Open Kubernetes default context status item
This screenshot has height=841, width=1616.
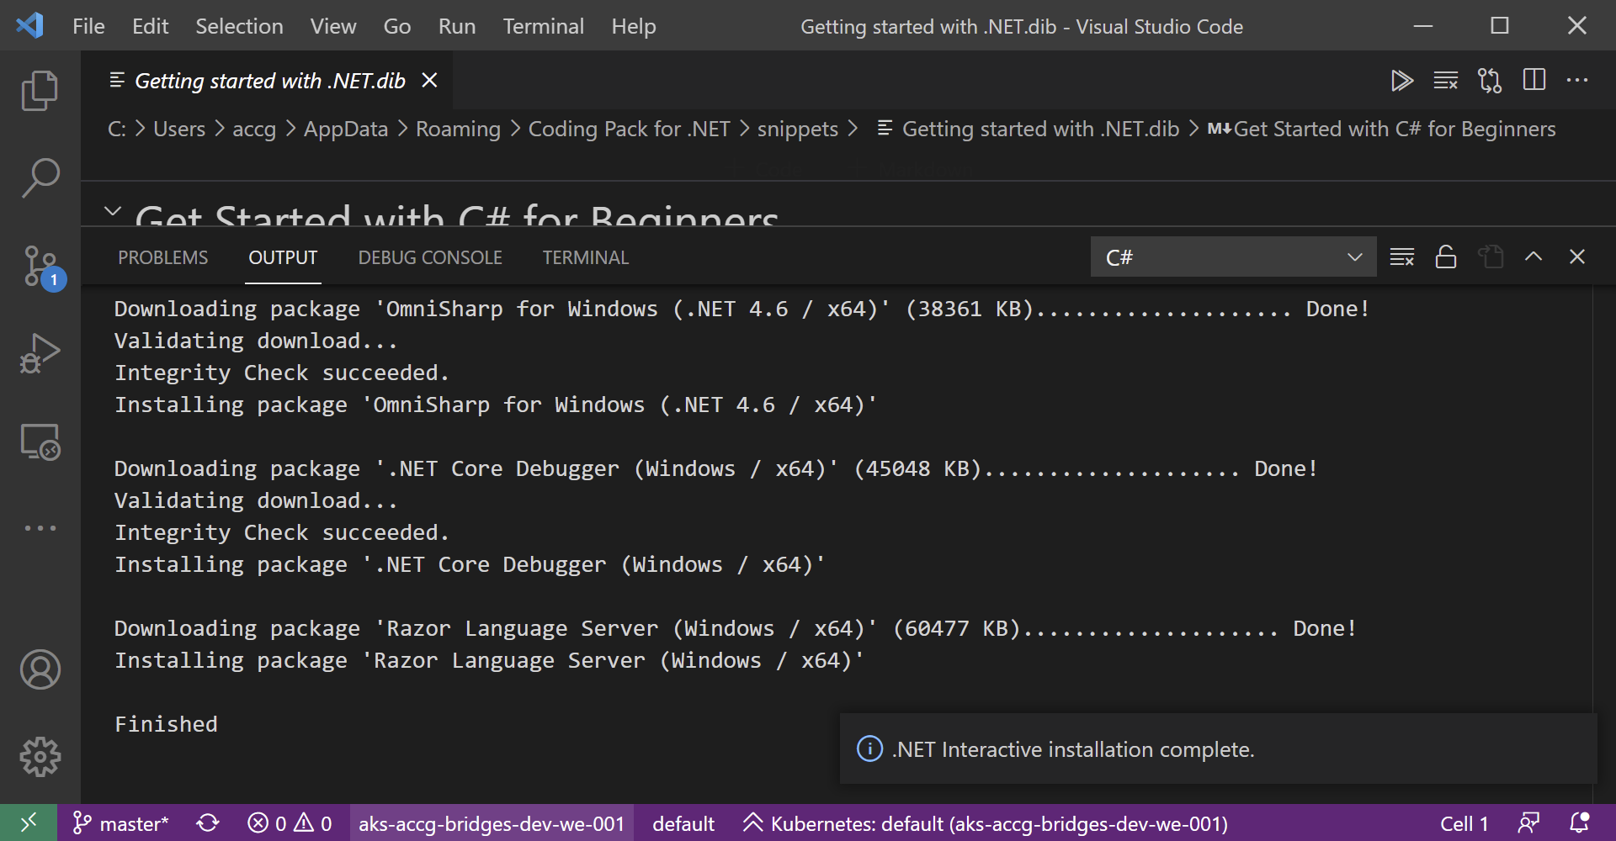pyautogui.click(x=985, y=823)
